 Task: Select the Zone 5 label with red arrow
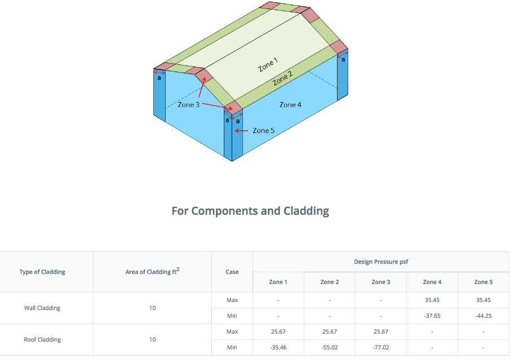263,131
